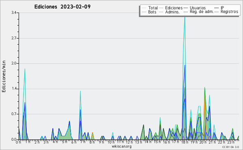The width and height of the screenshot is (243, 150).
Task: Click the "CC BY-SA 3.0" license text
Action: point(230,147)
